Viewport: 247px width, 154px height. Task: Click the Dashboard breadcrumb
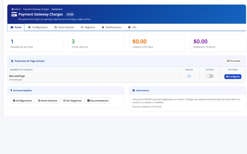[57, 9]
